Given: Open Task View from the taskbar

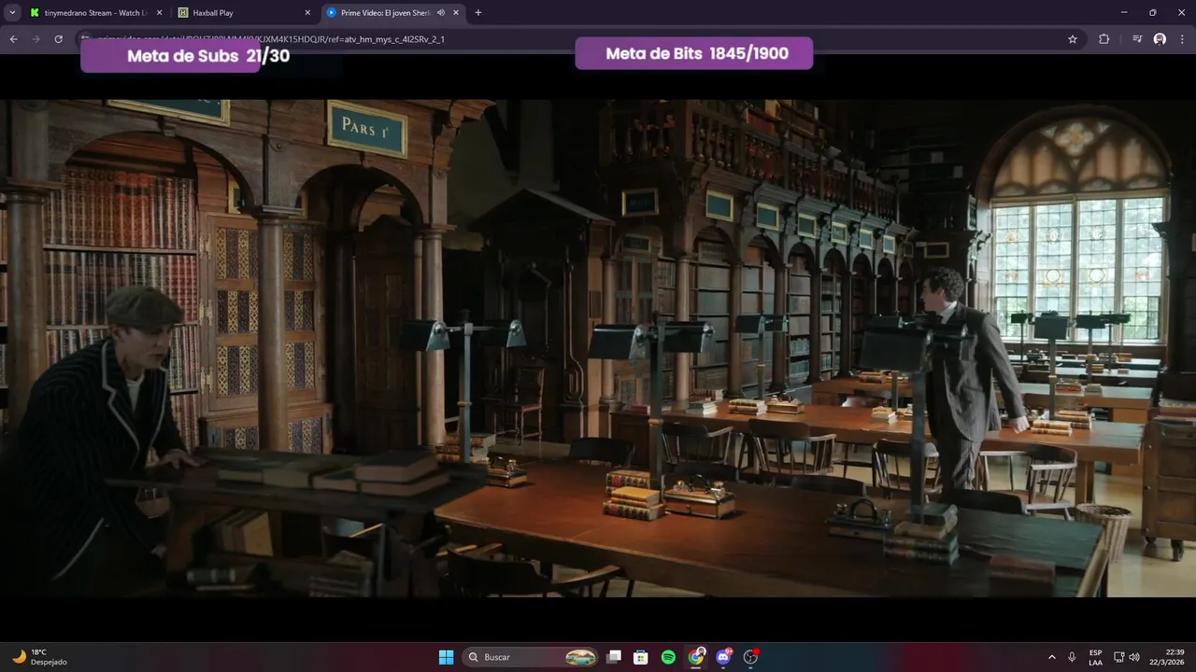Looking at the screenshot, I should click(x=614, y=657).
